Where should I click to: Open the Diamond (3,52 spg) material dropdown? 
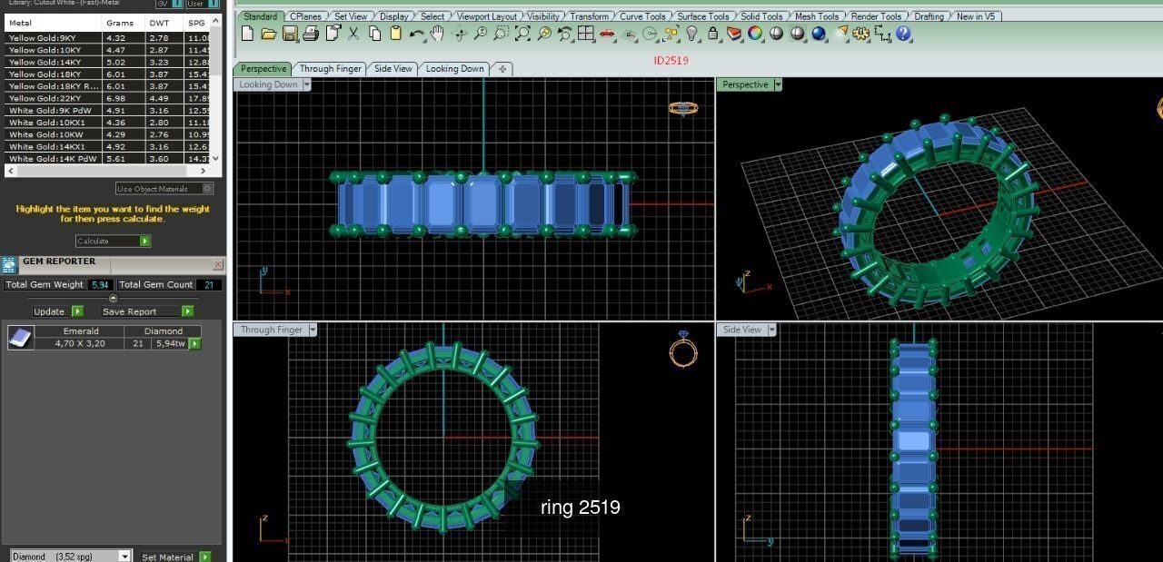(x=71, y=557)
